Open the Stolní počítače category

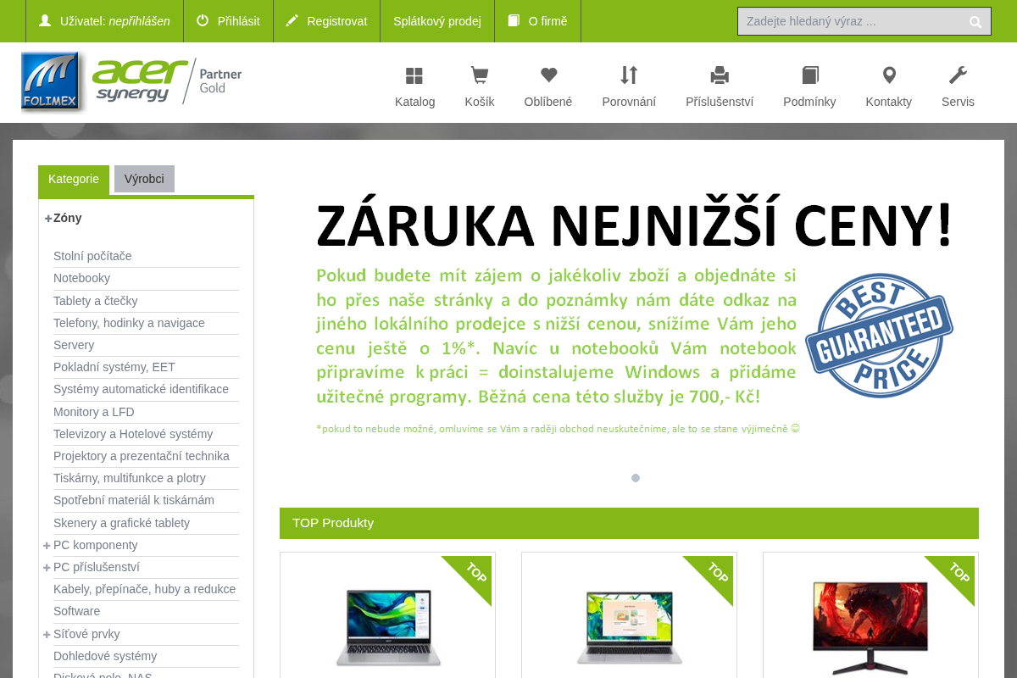[92, 256]
